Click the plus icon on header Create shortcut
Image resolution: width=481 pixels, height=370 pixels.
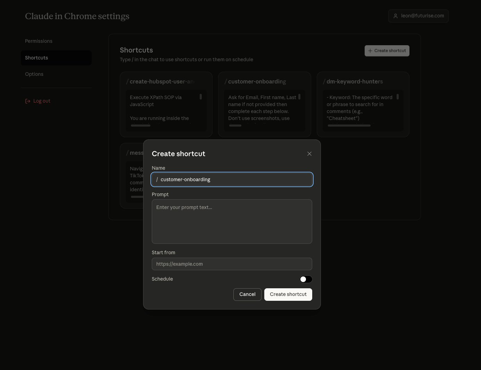coord(370,51)
